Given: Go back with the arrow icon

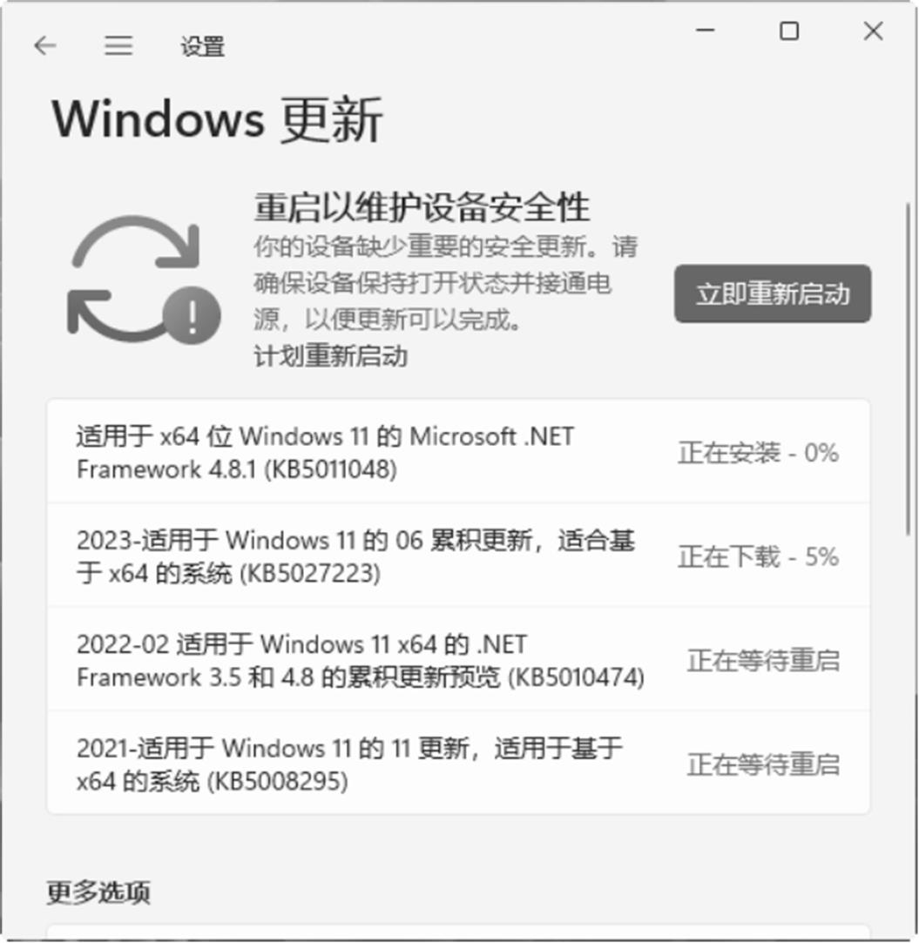Looking at the screenshot, I should (x=45, y=45).
